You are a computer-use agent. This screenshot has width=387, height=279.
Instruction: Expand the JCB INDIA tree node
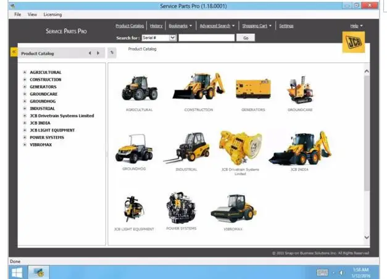(25, 123)
